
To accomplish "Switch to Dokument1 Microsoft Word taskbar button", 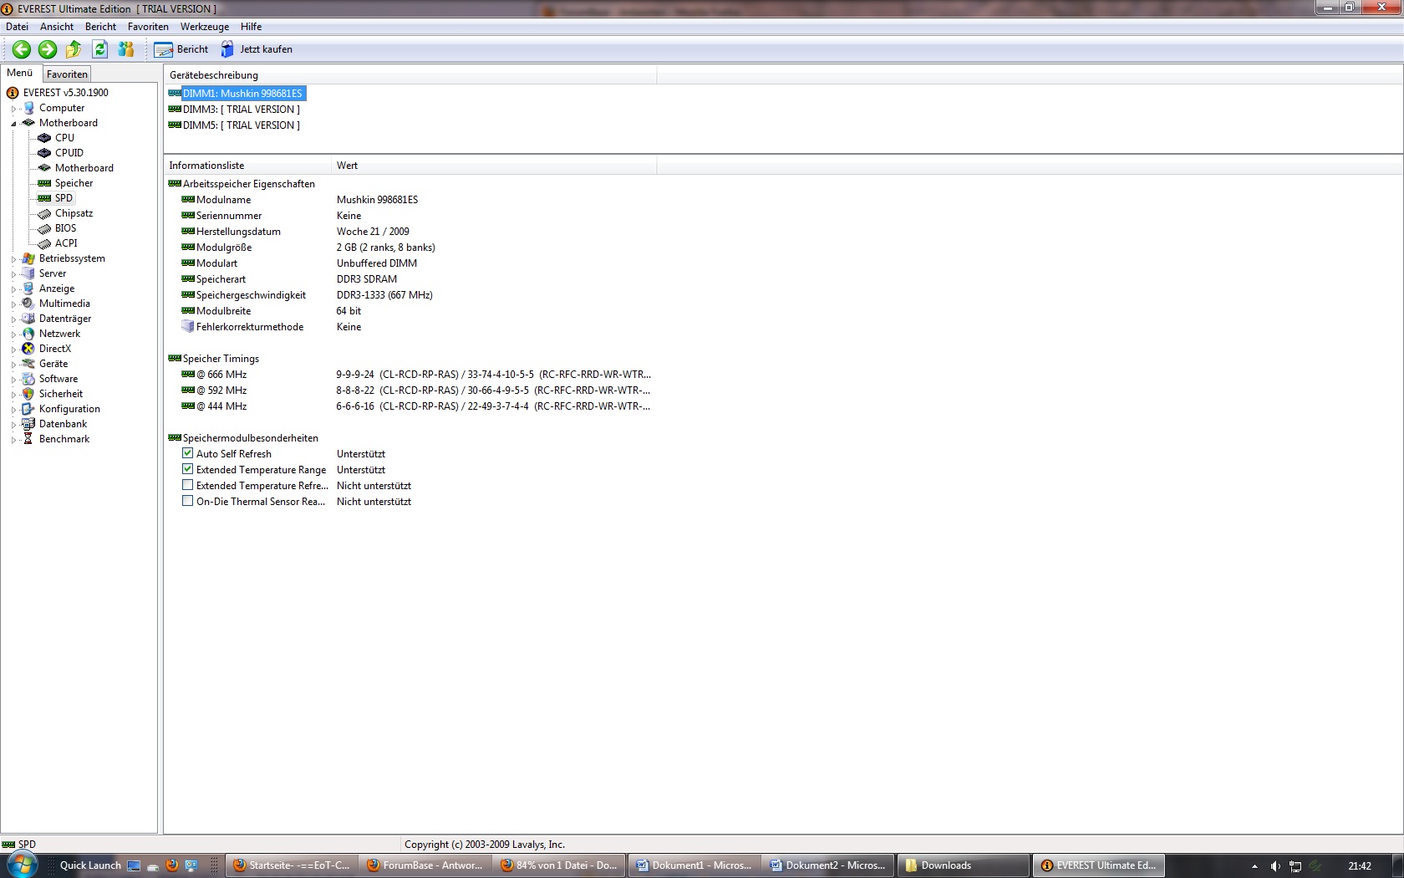I will pyautogui.click(x=694, y=865).
